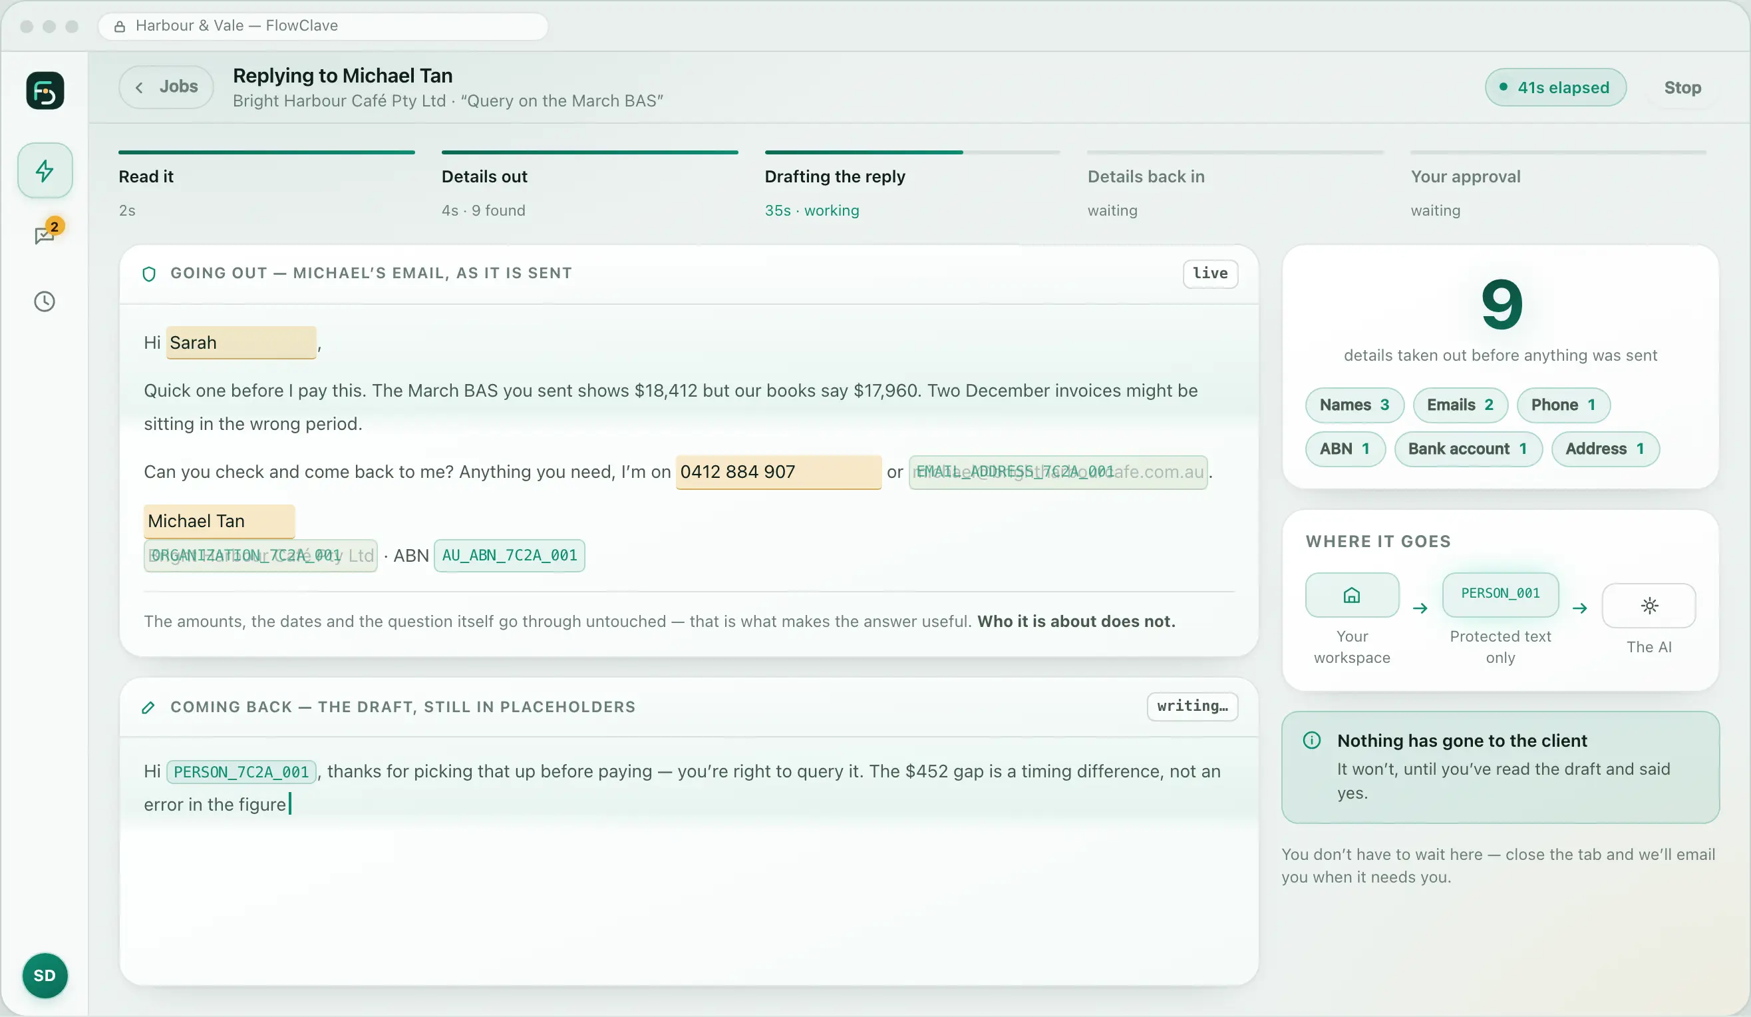Click the writing… status badge
Image resolution: width=1751 pixels, height=1017 pixels.
[1192, 707]
